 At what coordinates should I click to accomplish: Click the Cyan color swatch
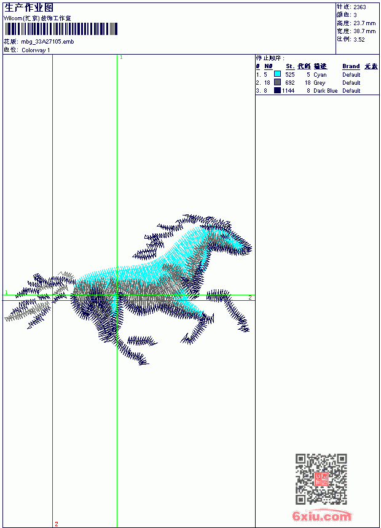click(x=277, y=74)
